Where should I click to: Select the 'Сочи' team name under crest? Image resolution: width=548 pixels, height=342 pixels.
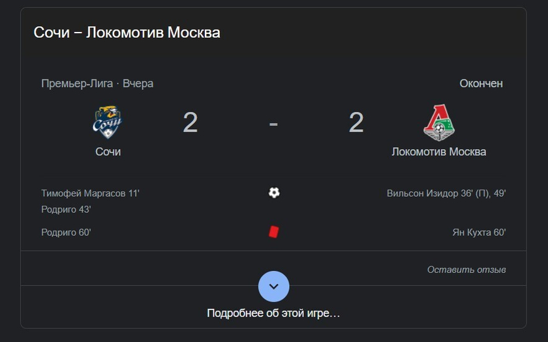click(108, 152)
